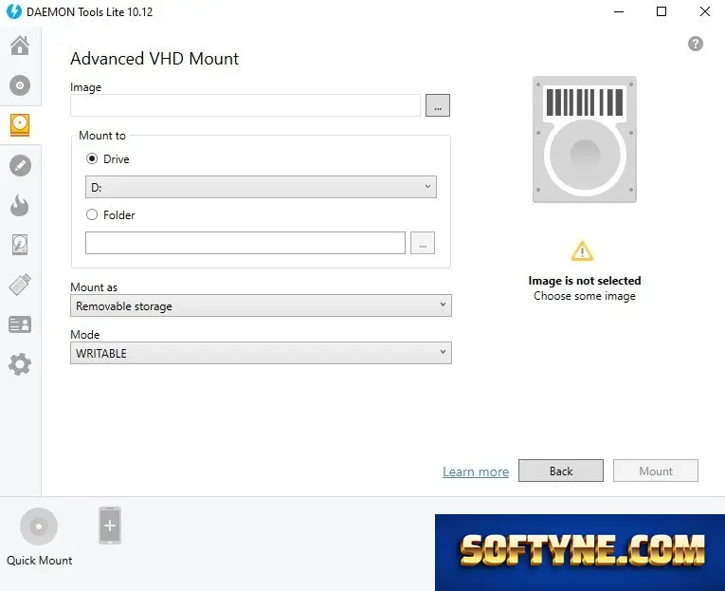Expand the Mount as Removable storage dropdown

pos(261,305)
